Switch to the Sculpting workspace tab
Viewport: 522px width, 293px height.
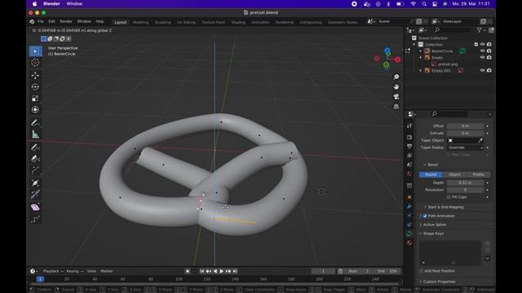pyautogui.click(x=163, y=22)
